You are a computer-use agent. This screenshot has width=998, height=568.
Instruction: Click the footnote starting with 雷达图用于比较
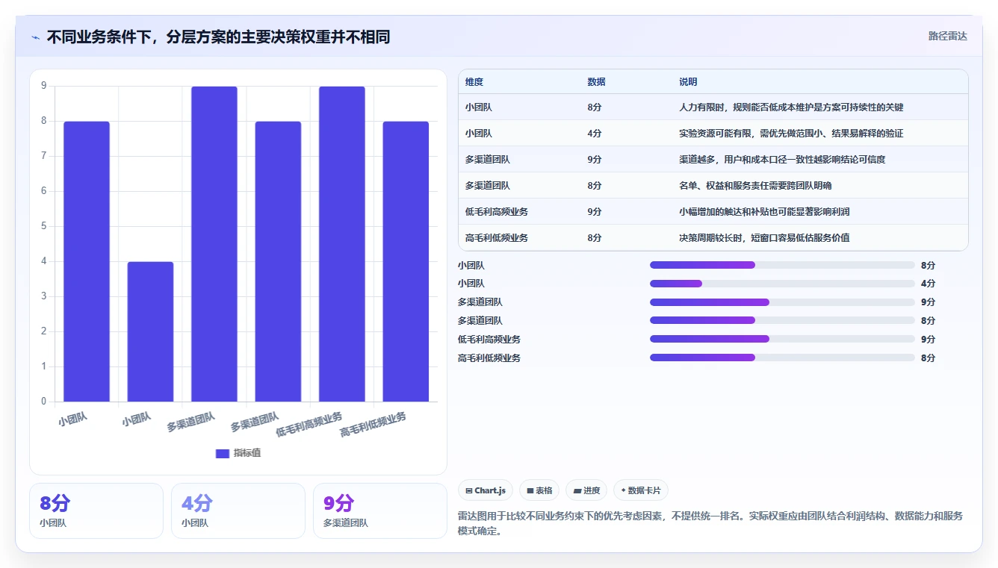click(x=710, y=523)
